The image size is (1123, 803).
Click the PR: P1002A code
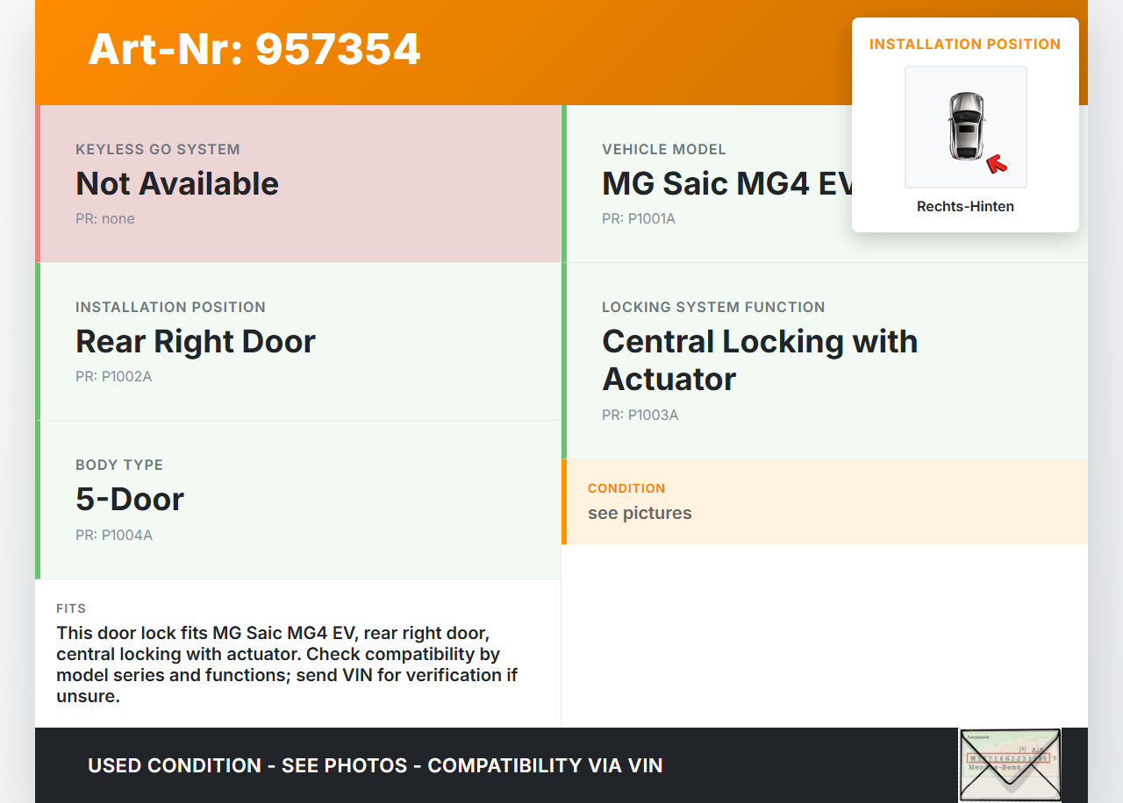pyautogui.click(x=114, y=377)
